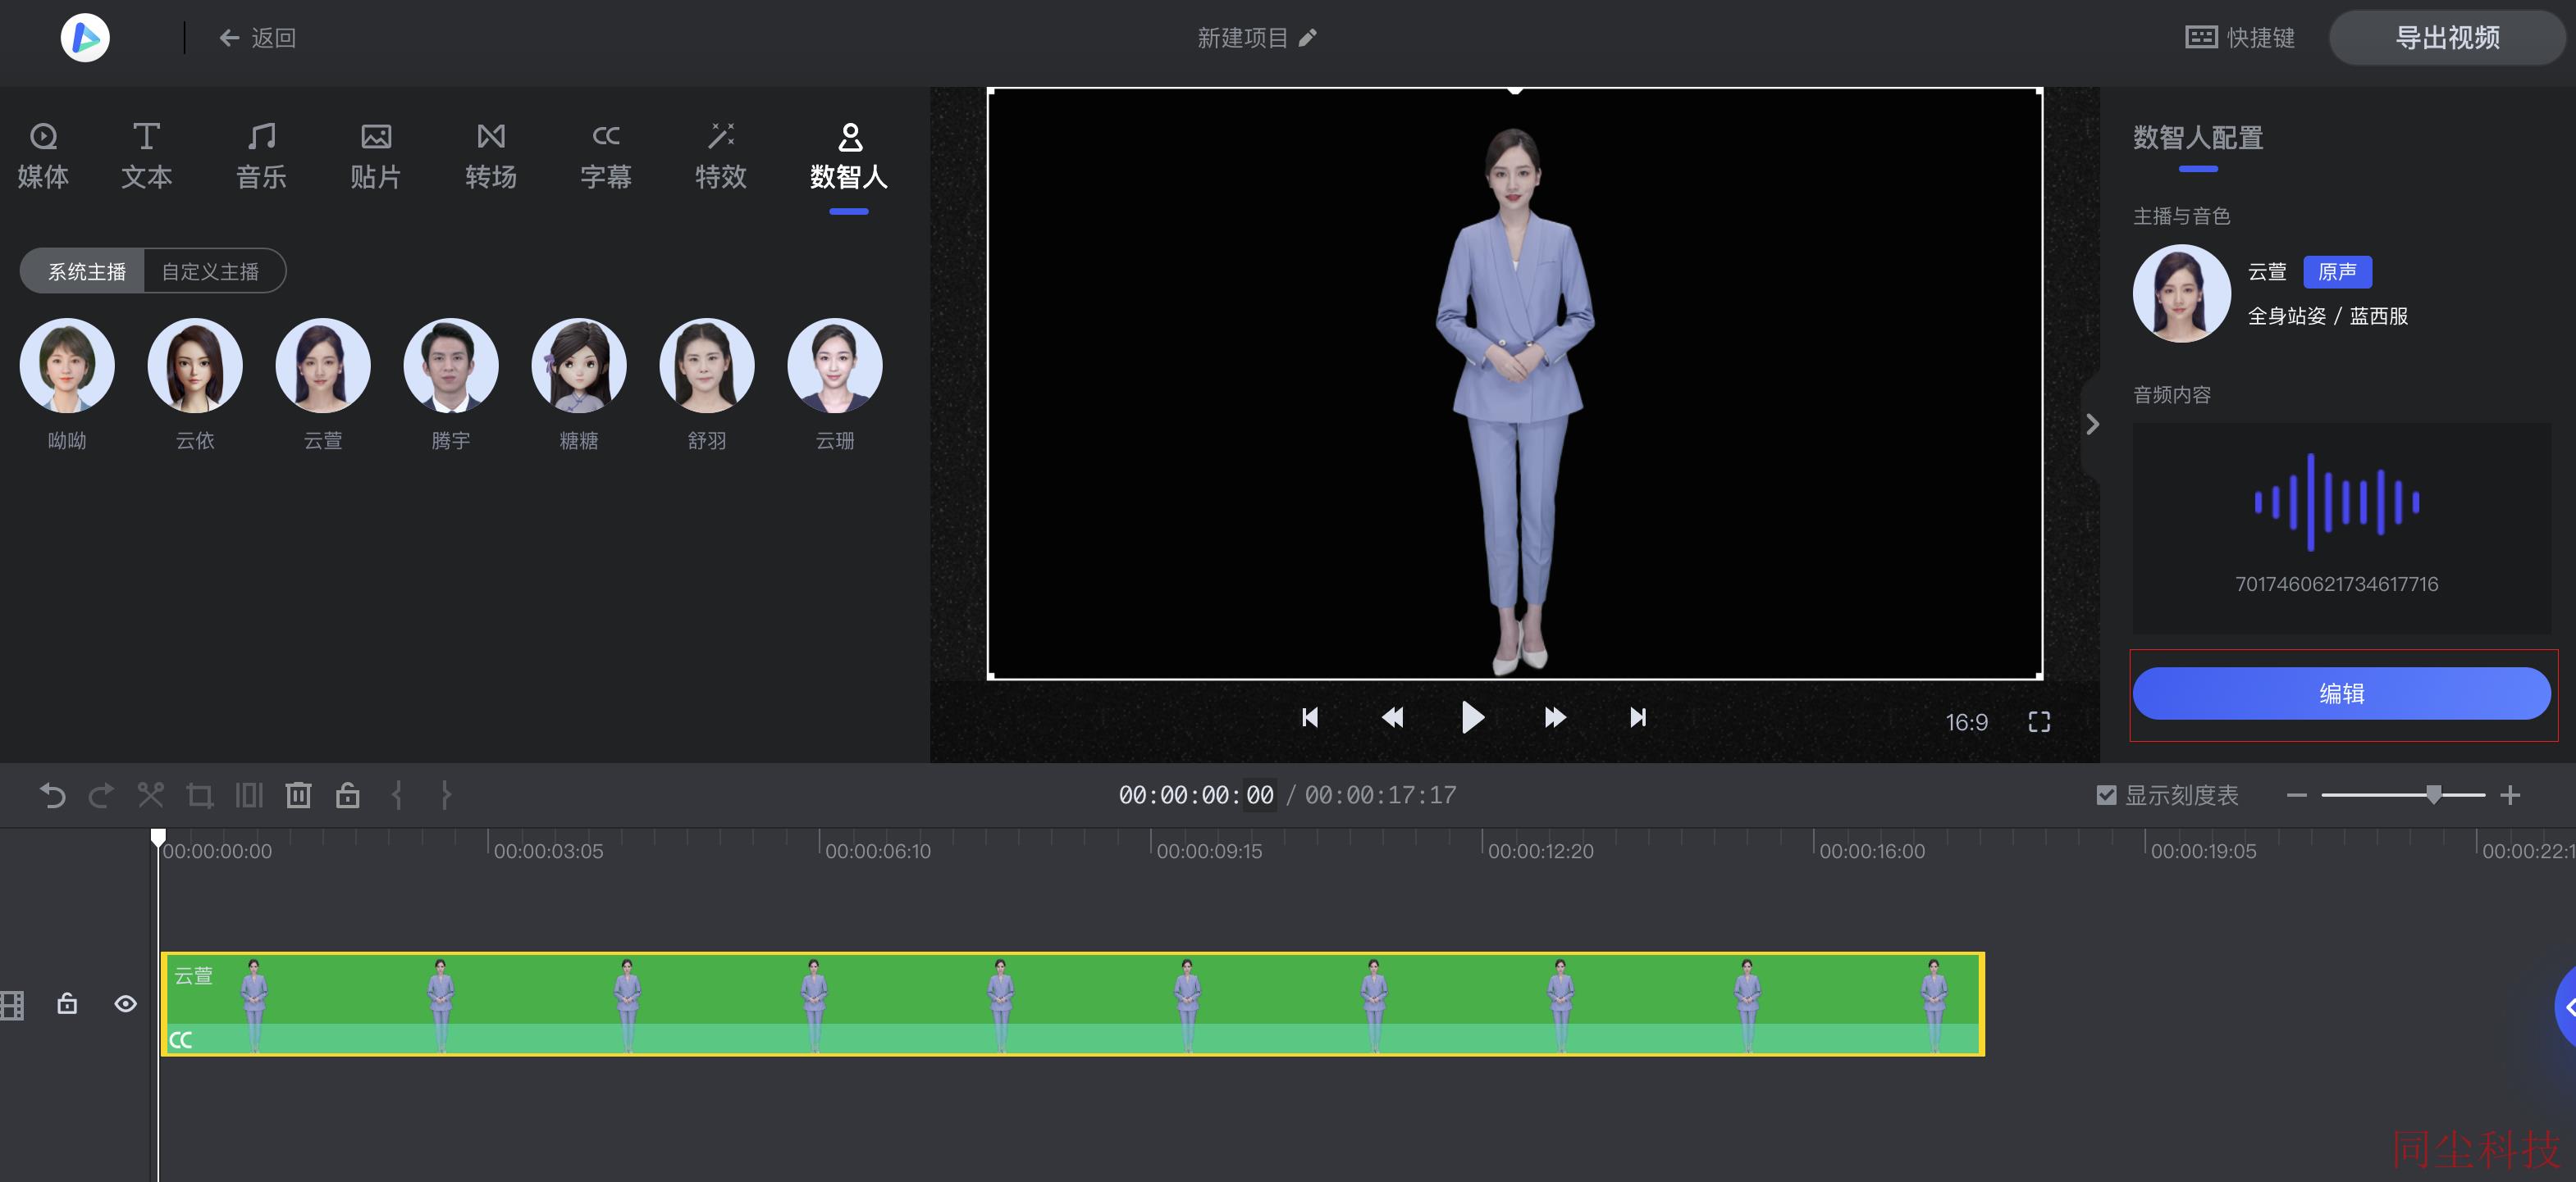Click the app logo icon
Screen dimensions: 2576x1182
click(x=85, y=38)
